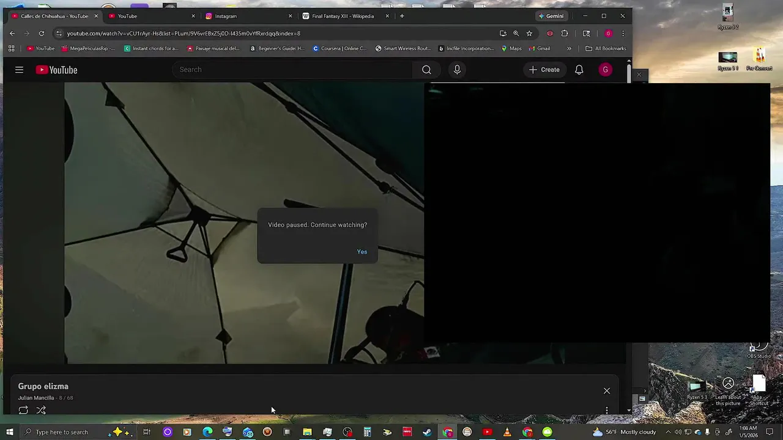Switch to Instagram tab
The width and height of the screenshot is (783, 440).
pyautogui.click(x=249, y=16)
